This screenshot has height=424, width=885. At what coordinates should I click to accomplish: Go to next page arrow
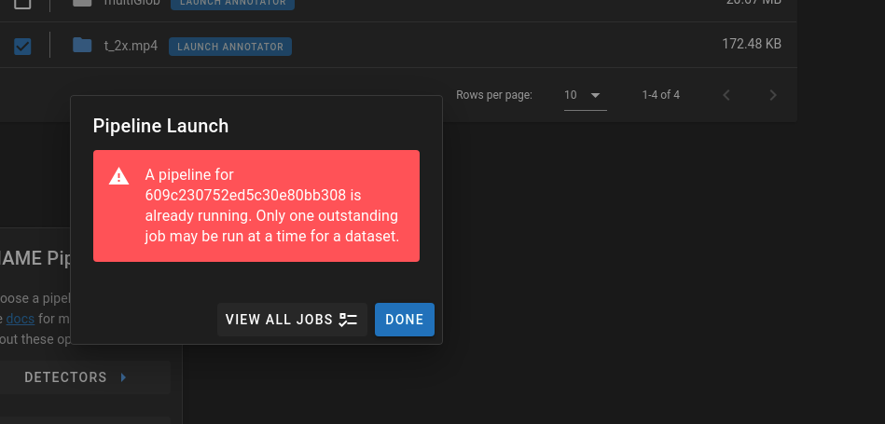773,95
